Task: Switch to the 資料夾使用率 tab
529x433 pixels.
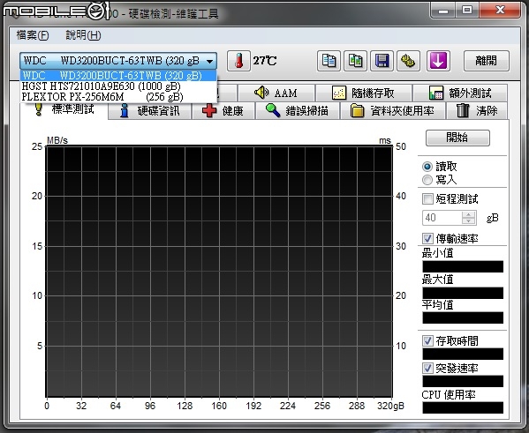Action: [x=393, y=110]
